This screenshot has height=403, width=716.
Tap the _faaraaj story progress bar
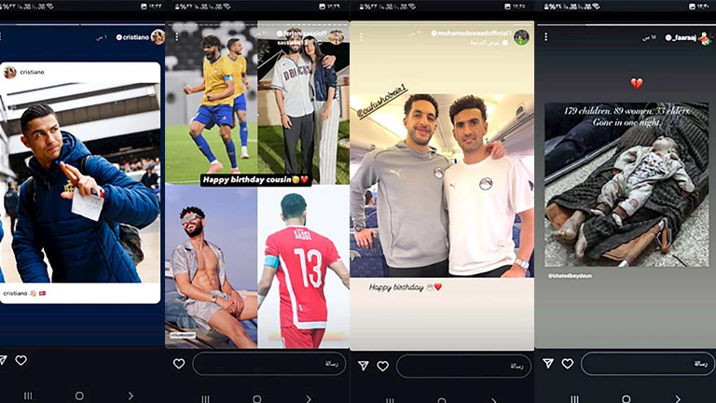point(626,25)
